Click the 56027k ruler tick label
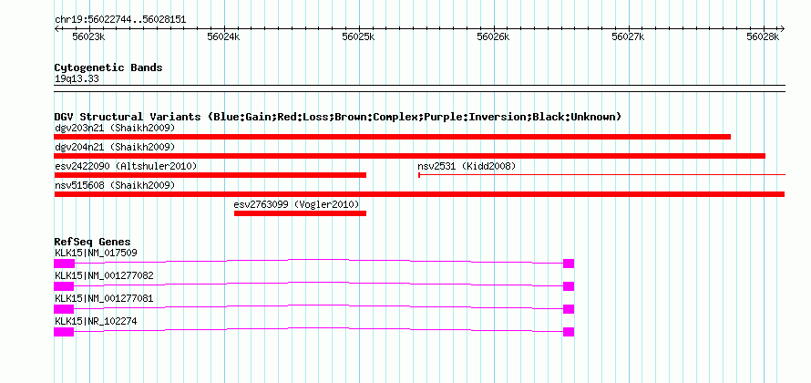Screen dimensions: 811x383 pos(629,36)
